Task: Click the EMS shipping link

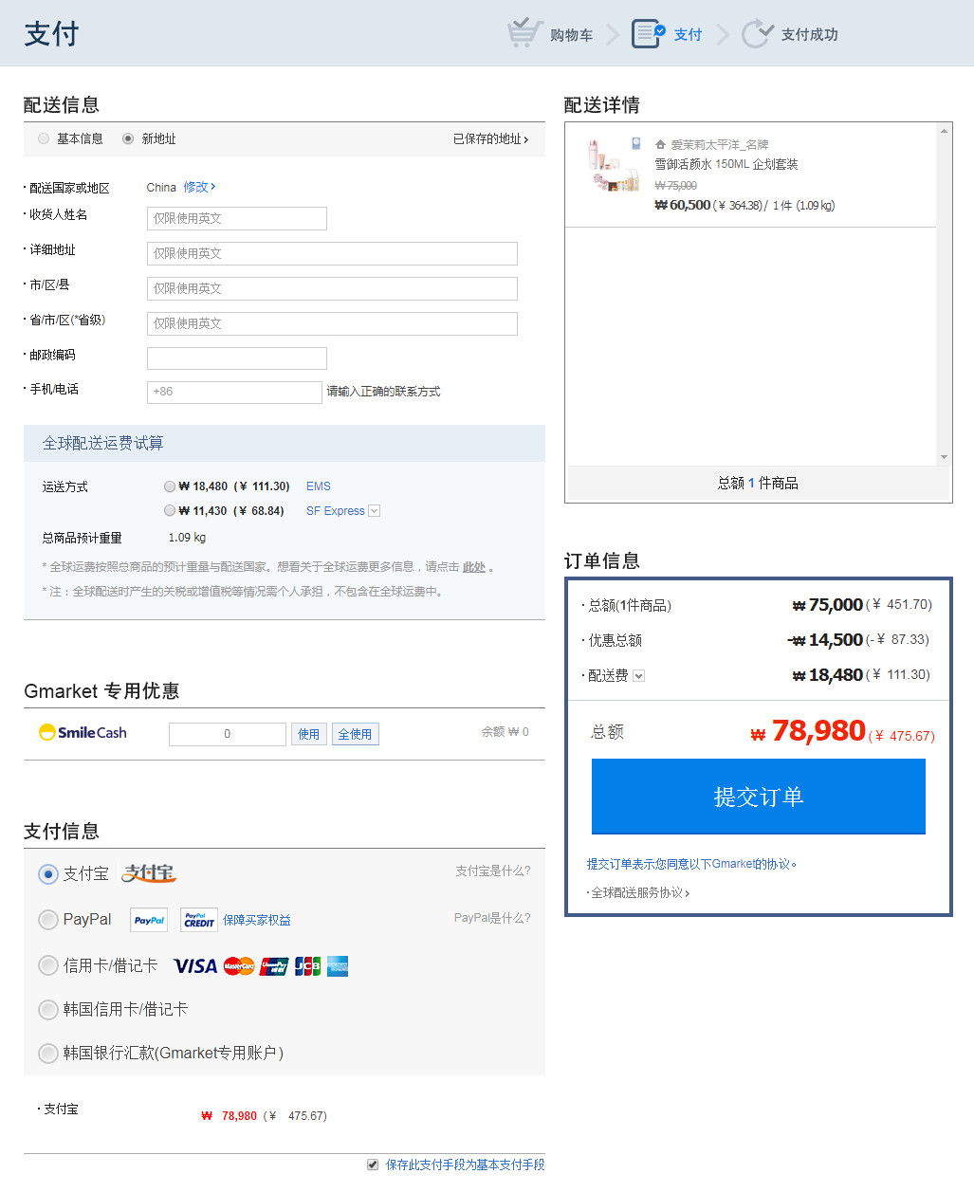Action: 319,486
